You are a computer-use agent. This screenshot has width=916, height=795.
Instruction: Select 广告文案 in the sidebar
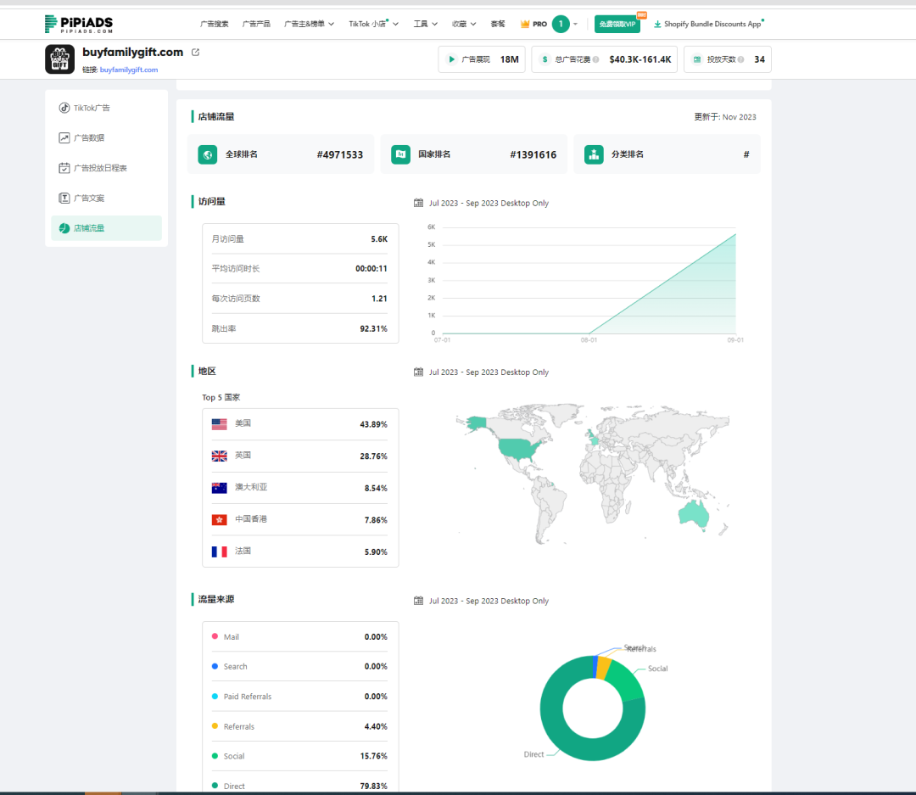point(106,199)
